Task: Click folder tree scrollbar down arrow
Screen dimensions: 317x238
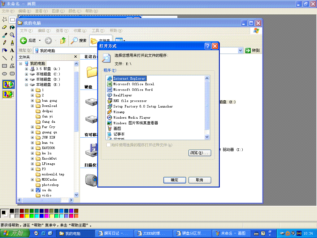Action: [x=76, y=195]
